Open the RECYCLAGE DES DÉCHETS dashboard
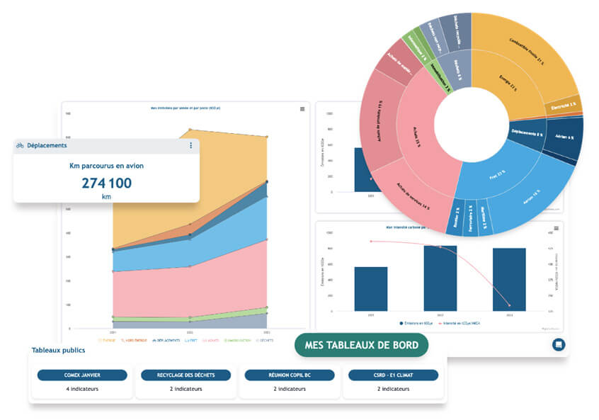 click(x=186, y=375)
